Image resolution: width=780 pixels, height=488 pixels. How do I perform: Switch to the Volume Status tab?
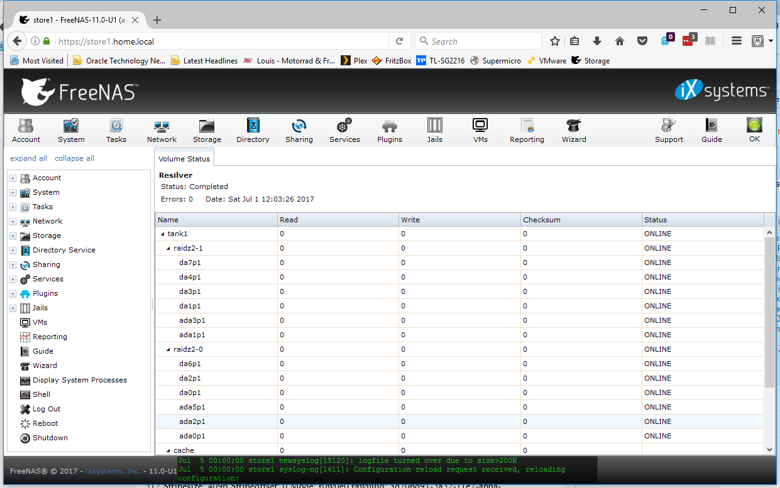(x=184, y=158)
